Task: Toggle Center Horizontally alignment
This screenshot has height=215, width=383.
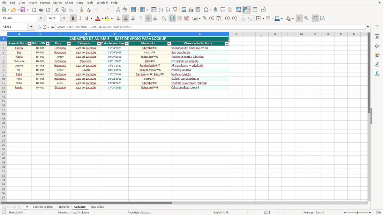Action: 126,18
